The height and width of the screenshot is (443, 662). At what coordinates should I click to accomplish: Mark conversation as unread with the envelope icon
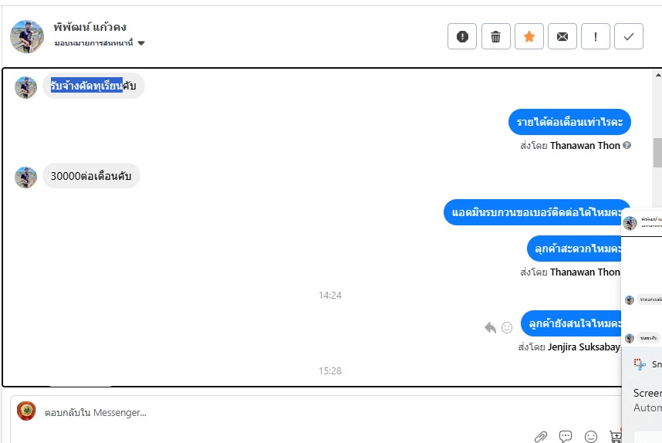click(562, 36)
